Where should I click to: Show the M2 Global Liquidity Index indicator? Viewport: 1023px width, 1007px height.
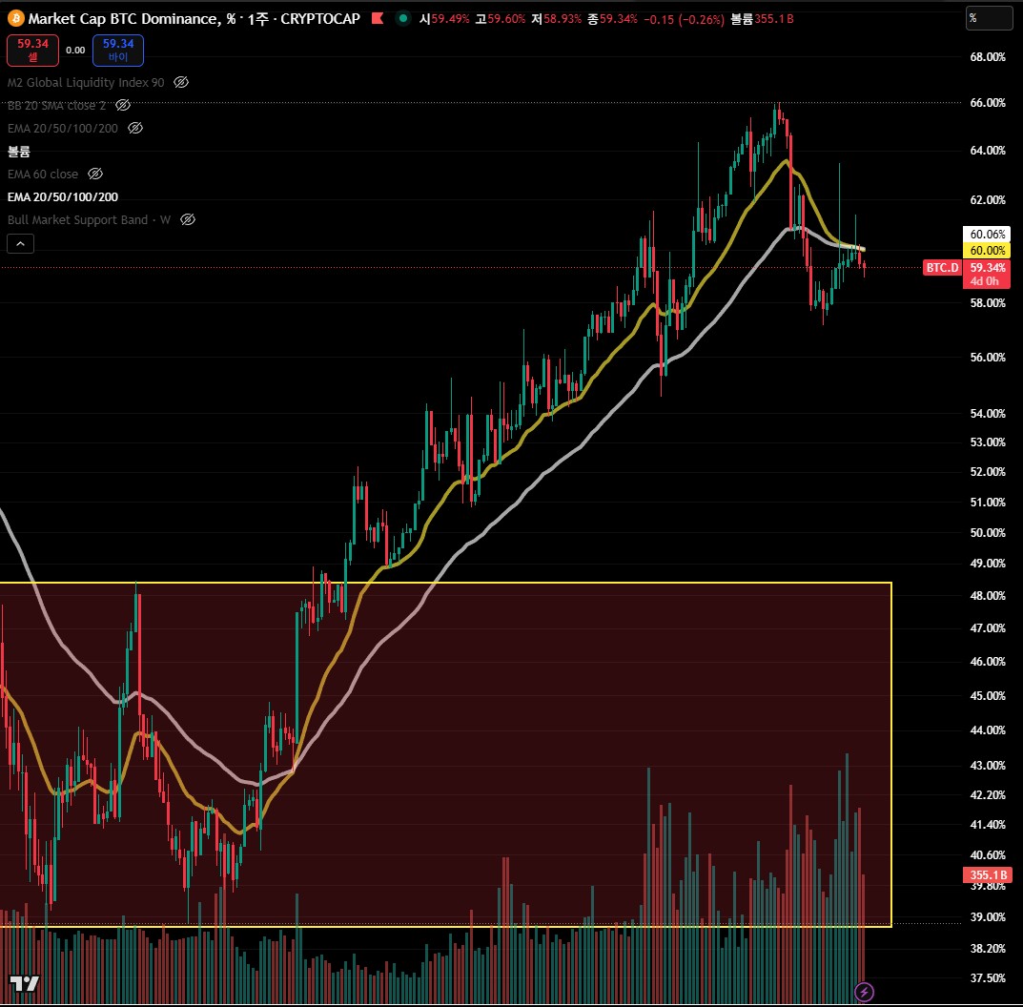click(x=181, y=82)
